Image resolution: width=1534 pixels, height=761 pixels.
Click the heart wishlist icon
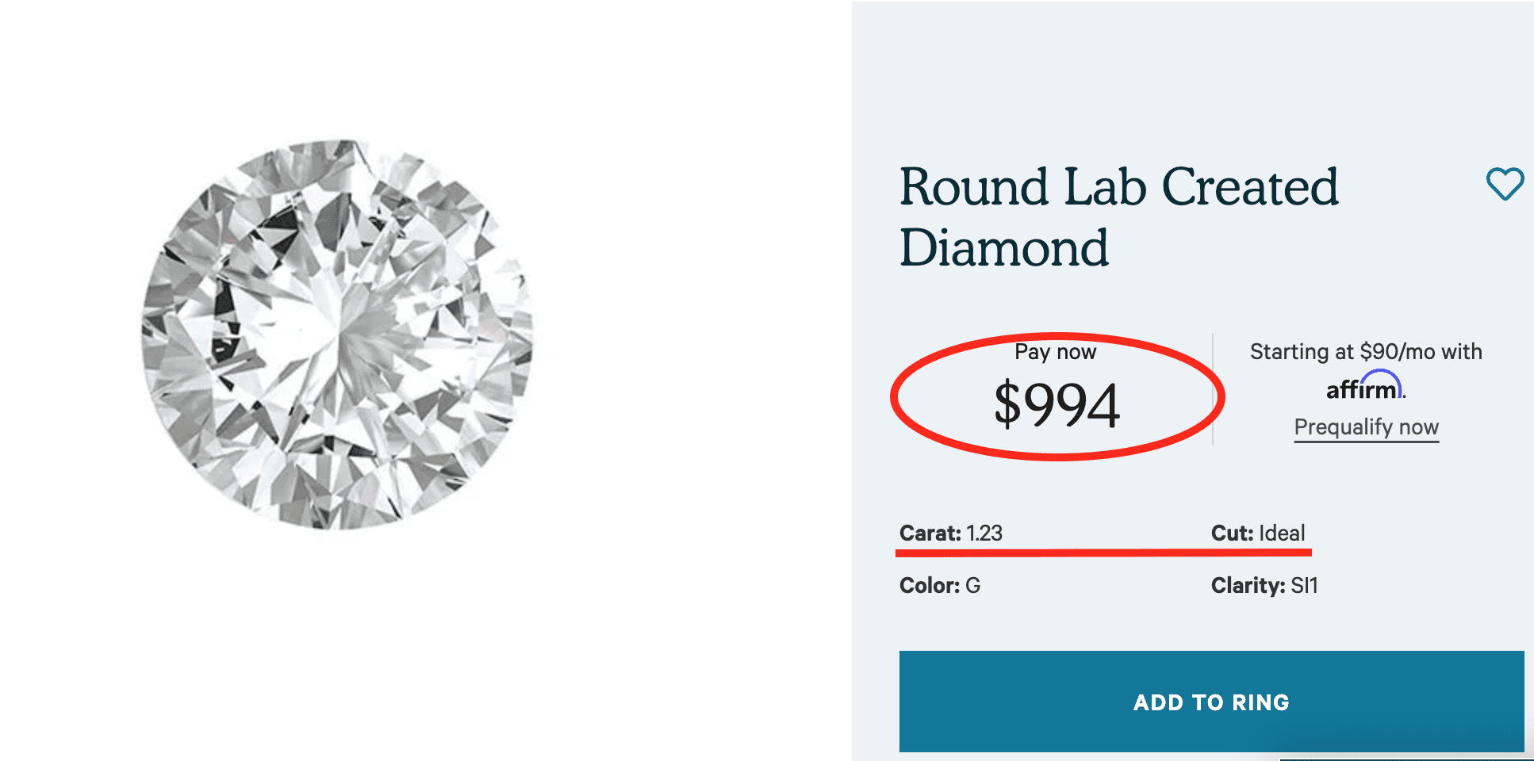pos(1504,184)
